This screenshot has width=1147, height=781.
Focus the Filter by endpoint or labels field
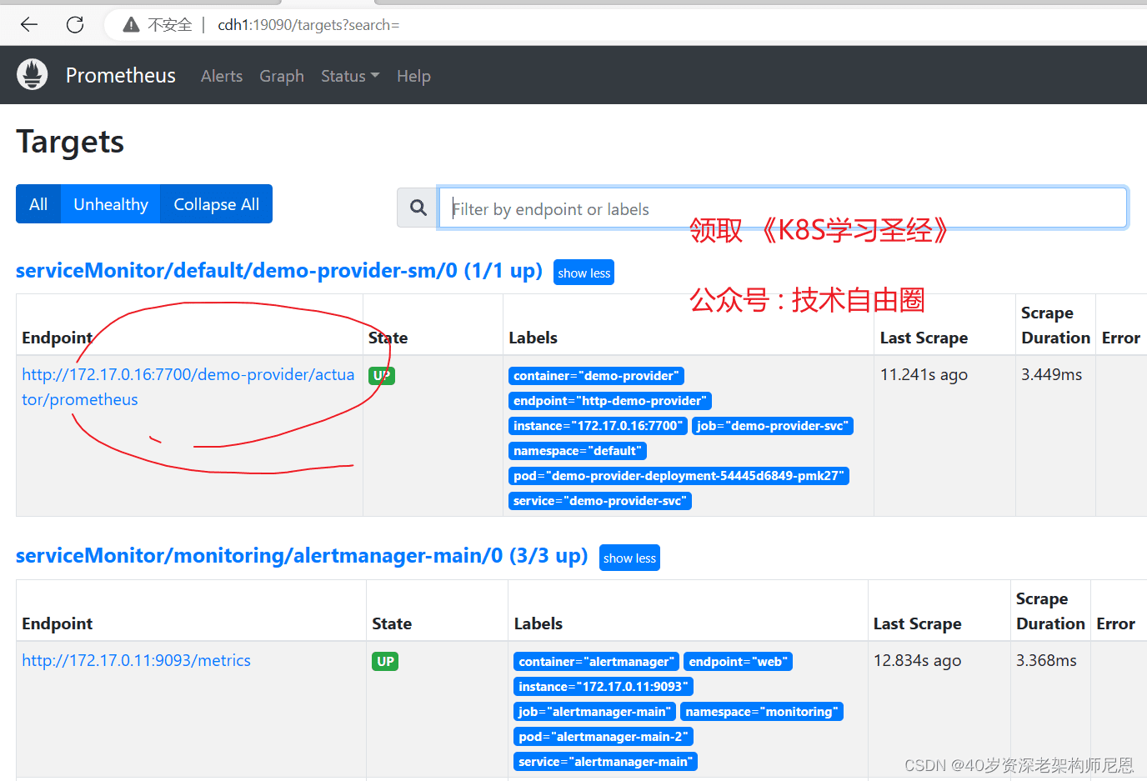pos(783,208)
